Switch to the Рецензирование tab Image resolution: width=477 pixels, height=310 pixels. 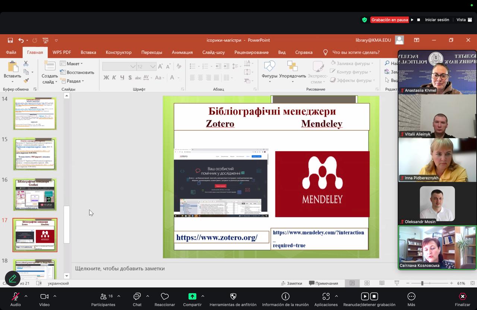click(x=252, y=52)
